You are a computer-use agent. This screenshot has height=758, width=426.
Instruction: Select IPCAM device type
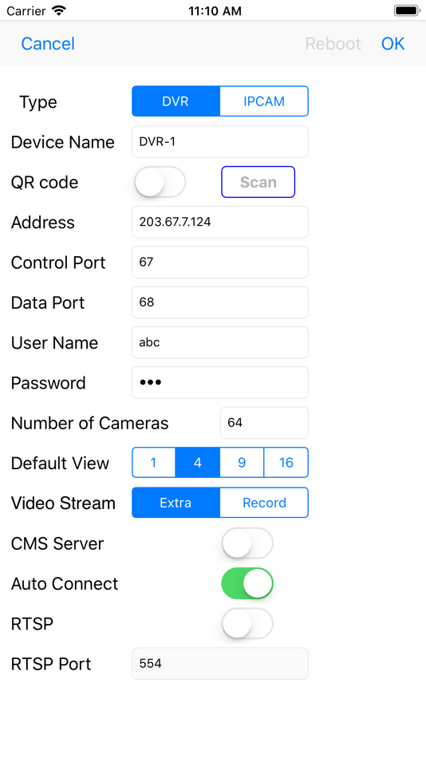(x=264, y=101)
